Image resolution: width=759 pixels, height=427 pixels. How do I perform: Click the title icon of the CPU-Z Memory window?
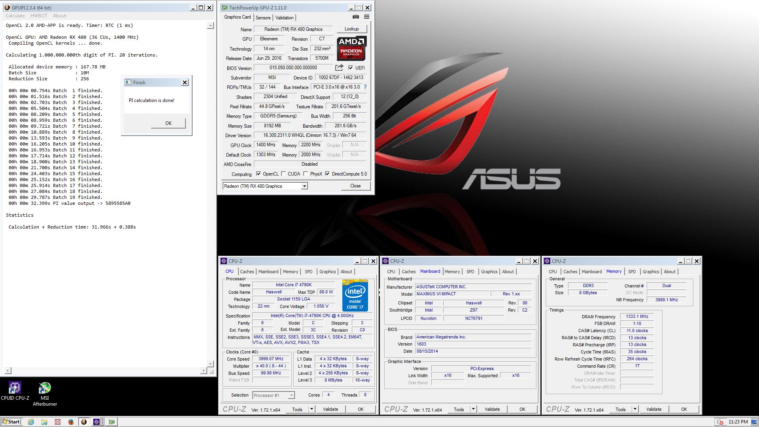coord(547,261)
